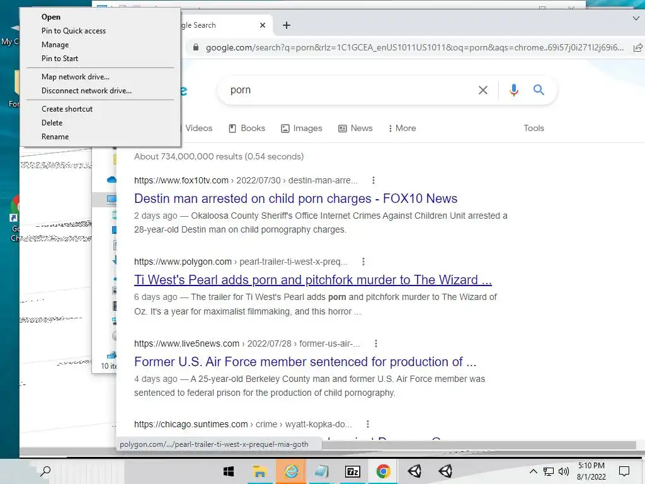This screenshot has height=484, width=645.
Task: Open the first Unity icon in taskbar
Action: pyautogui.click(x=414, y=471)
